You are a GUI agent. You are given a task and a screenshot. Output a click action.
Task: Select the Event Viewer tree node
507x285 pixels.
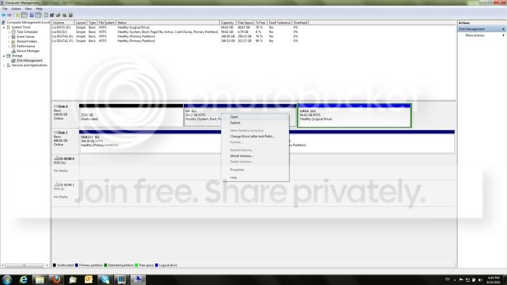[25, 37]
